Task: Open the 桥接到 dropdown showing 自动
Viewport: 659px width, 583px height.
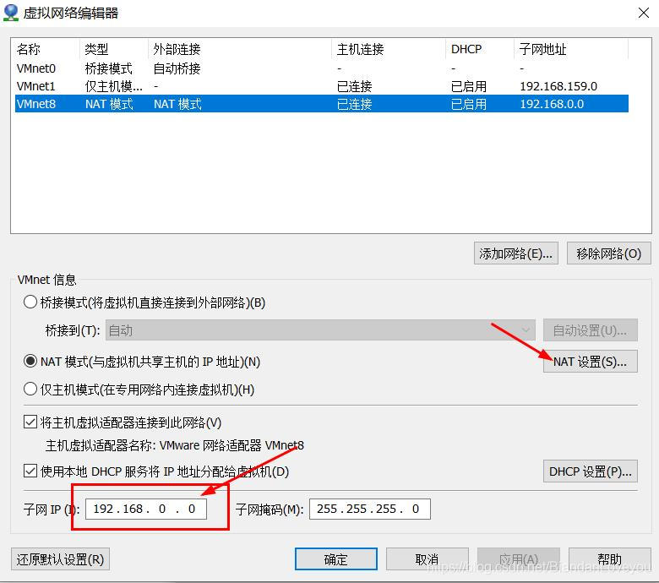Action: pos(320,330)
